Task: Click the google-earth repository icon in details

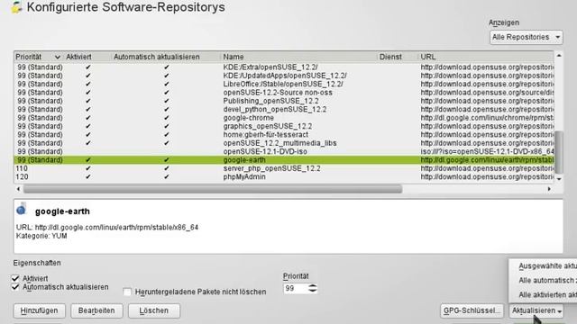Action: click(x=22, y=209)
